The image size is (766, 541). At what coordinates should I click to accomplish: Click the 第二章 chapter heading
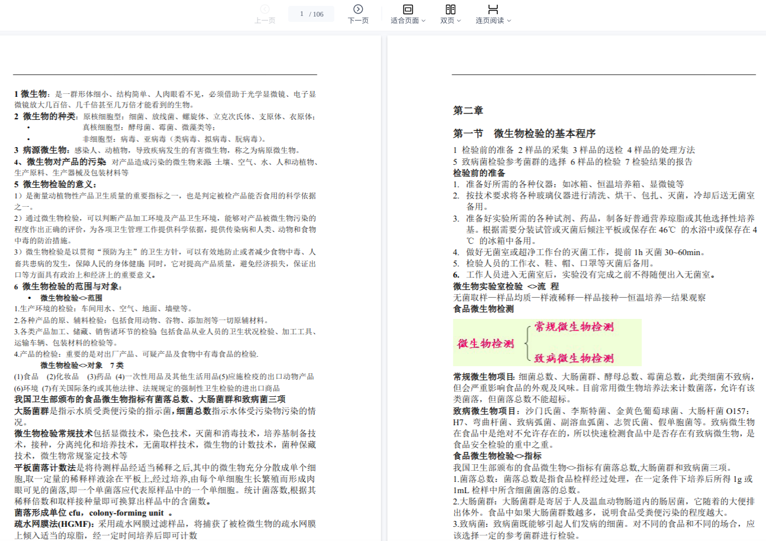point(468,110)
